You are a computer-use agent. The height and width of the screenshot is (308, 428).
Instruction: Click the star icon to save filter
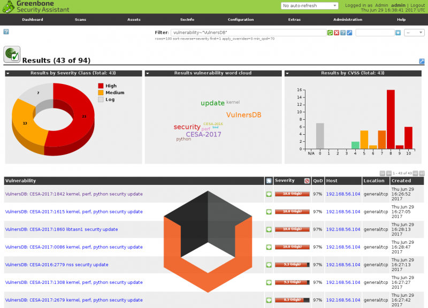pos(398,33)
